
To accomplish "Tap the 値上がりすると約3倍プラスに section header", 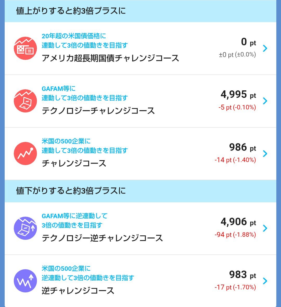I will (140, 11).
